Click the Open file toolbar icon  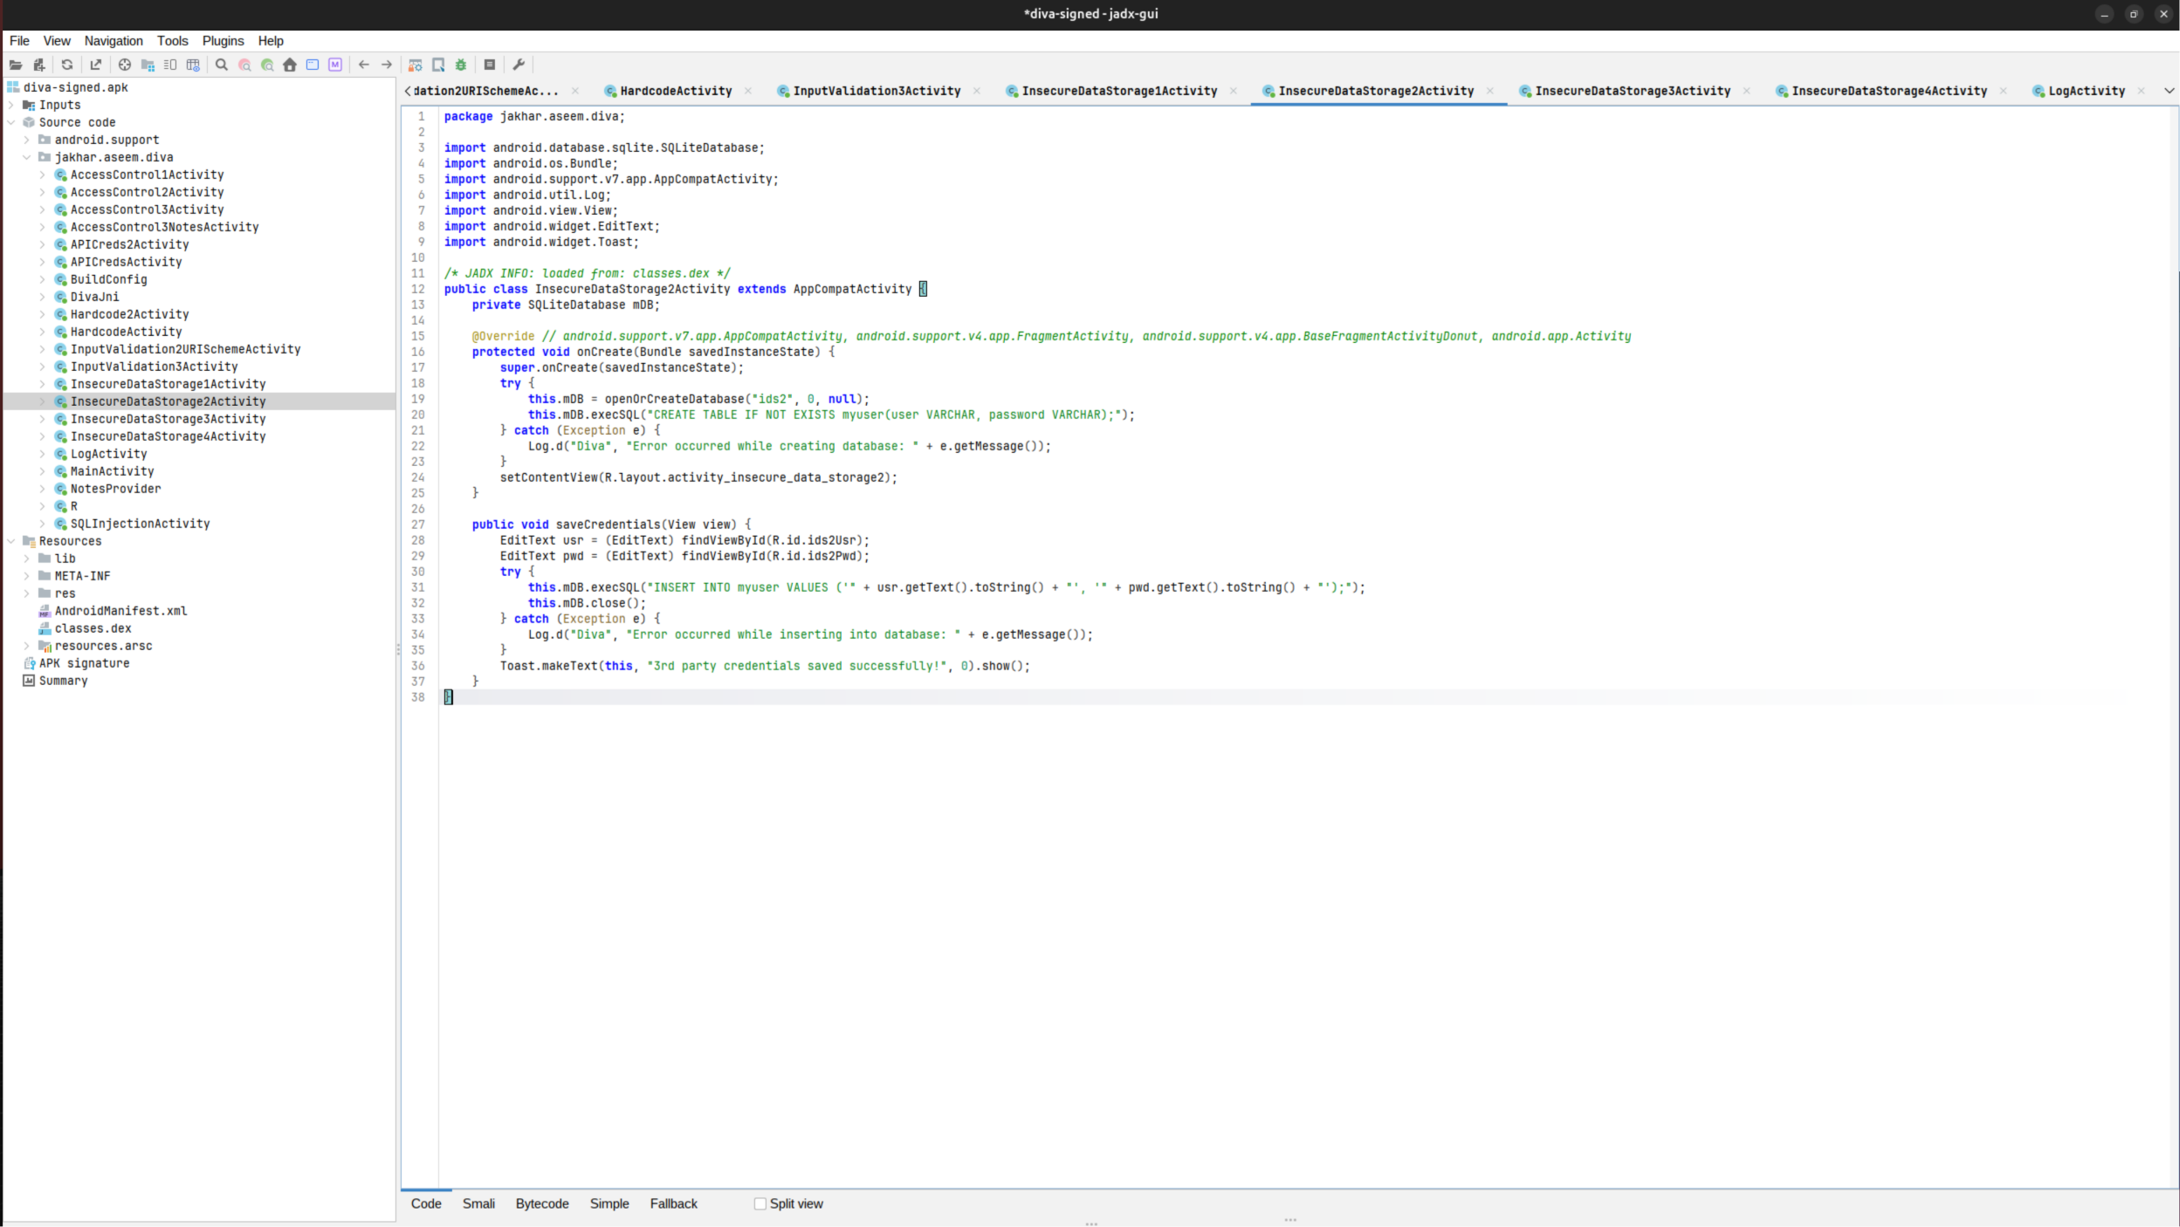click(x=16, y=65)
